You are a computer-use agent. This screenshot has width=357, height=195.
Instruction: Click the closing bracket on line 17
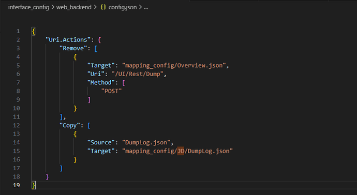61,168
